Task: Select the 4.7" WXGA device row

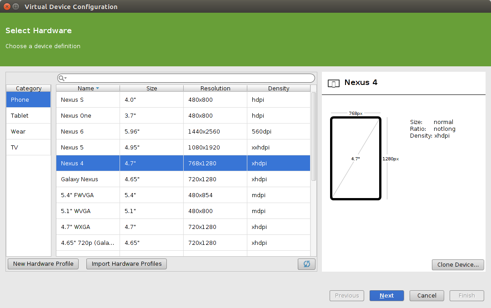Action: pos(183,227)
